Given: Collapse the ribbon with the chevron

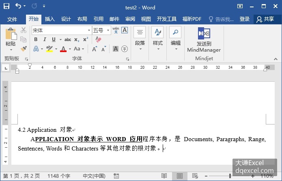Looking at the screenshot, I should point(276,59).
